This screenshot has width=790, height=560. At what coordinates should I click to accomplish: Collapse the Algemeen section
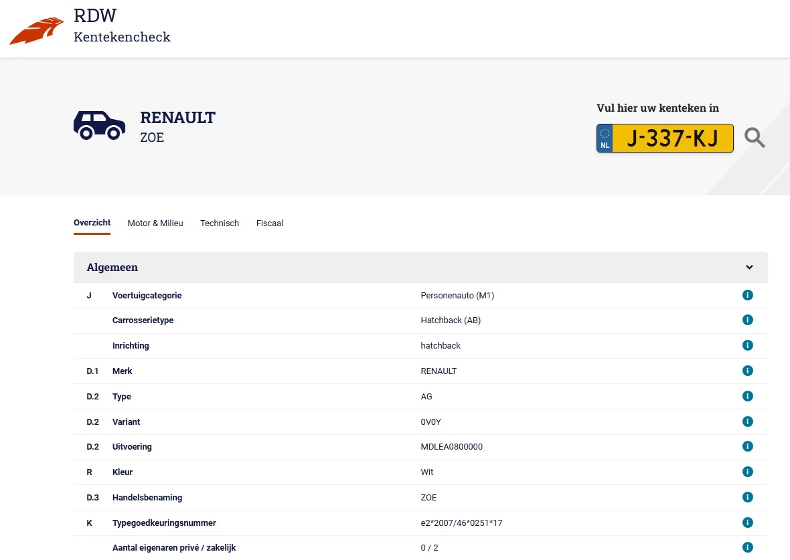748,266
